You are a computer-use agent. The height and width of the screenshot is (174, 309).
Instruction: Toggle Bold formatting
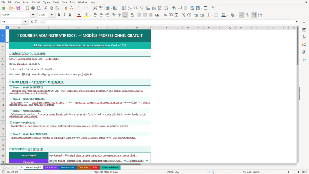point(59,15)
